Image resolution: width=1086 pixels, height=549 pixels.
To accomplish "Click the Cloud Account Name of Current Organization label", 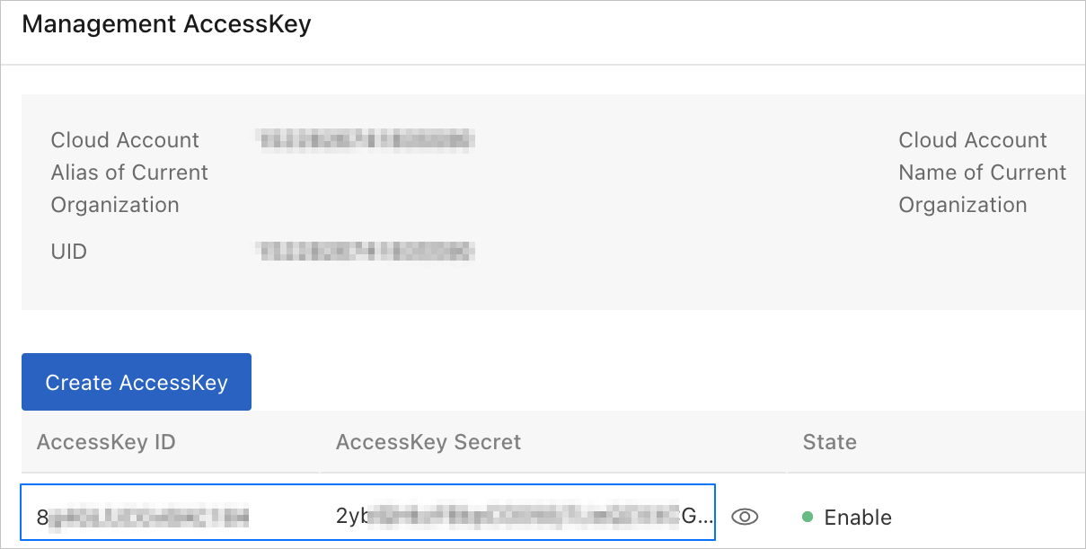I will 982,173.
